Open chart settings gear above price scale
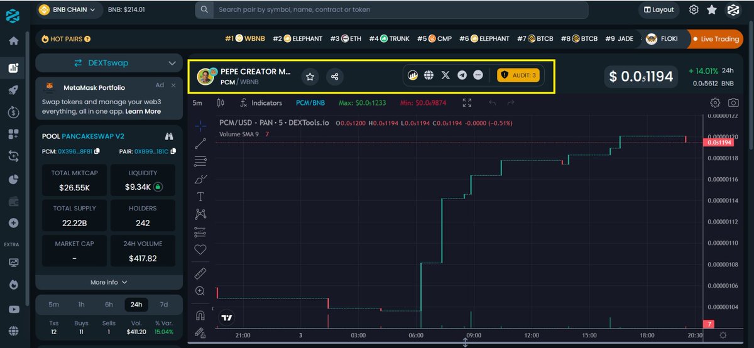This screenshot has height=348, width=754. [x=715, y=102]
